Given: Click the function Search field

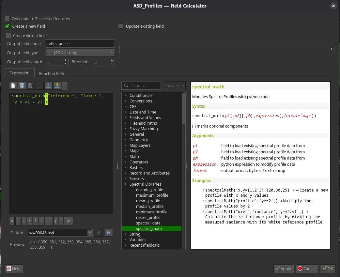Looking at the screenshot, I should click(141, 85).
